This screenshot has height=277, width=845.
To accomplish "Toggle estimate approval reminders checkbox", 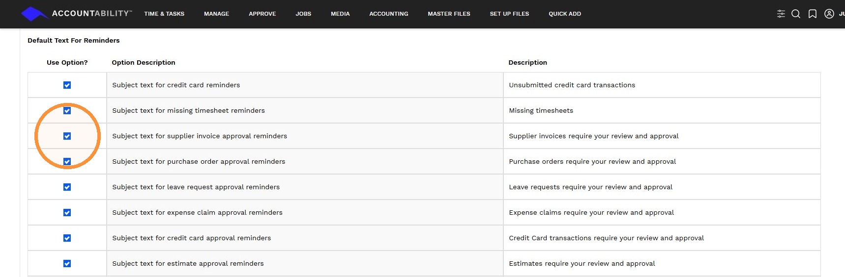I will tap(67, 264).
